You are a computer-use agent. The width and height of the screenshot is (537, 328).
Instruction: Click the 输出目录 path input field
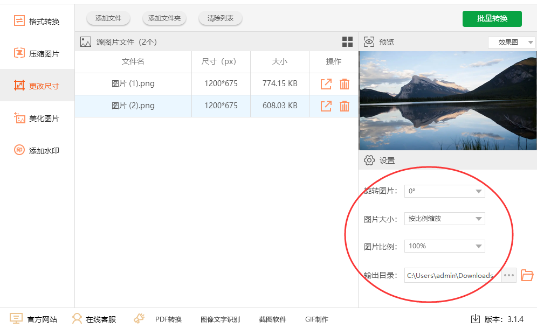click(x=453, y=275)
